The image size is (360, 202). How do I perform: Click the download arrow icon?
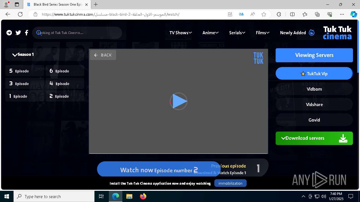pyautogui.click(x=343, y=138)
